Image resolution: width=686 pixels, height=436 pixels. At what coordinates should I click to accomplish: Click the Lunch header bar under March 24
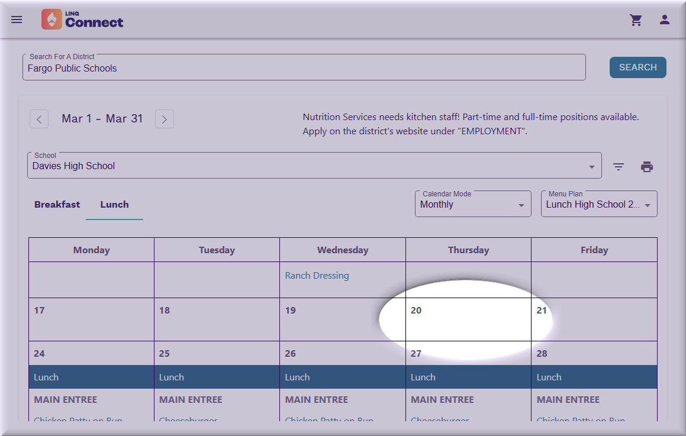pyautogui.click(x=91, y=377)
